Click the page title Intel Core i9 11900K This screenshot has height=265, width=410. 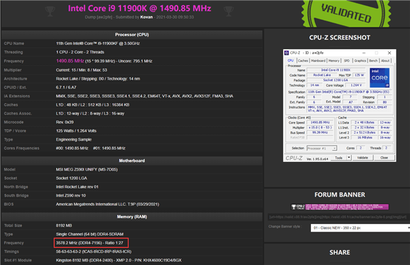coord(139,8)
